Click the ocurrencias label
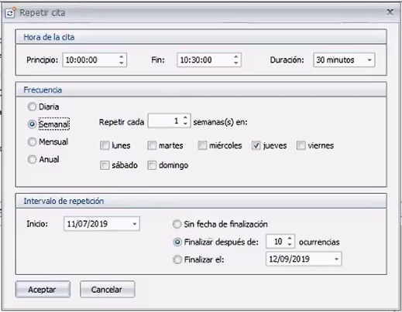The width and height of the screenshot is (402, 312). (x=319, y=242)
